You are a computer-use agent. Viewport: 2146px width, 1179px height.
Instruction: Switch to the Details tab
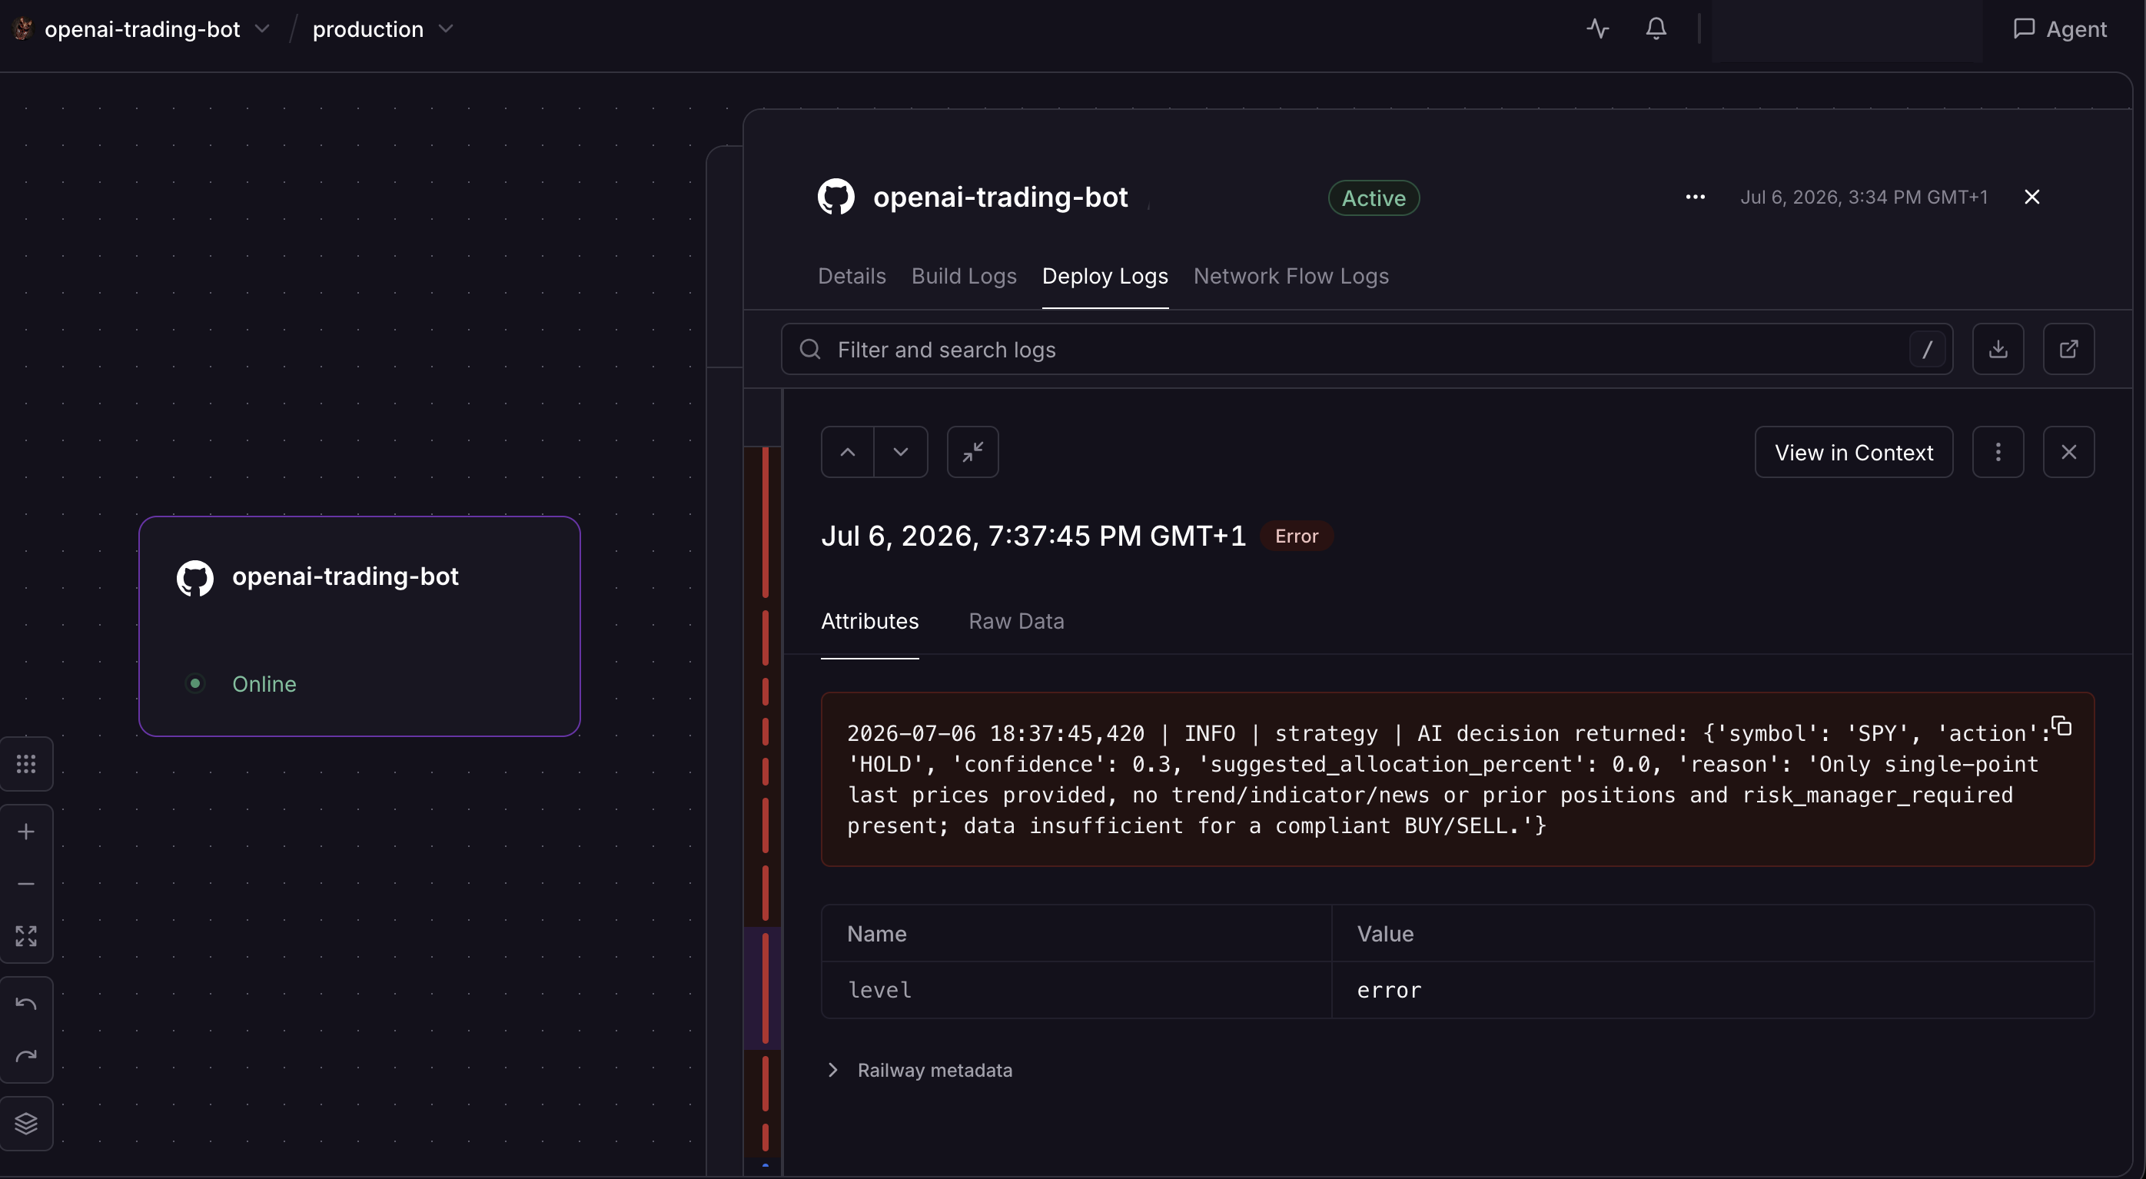(x=852, y=276)
